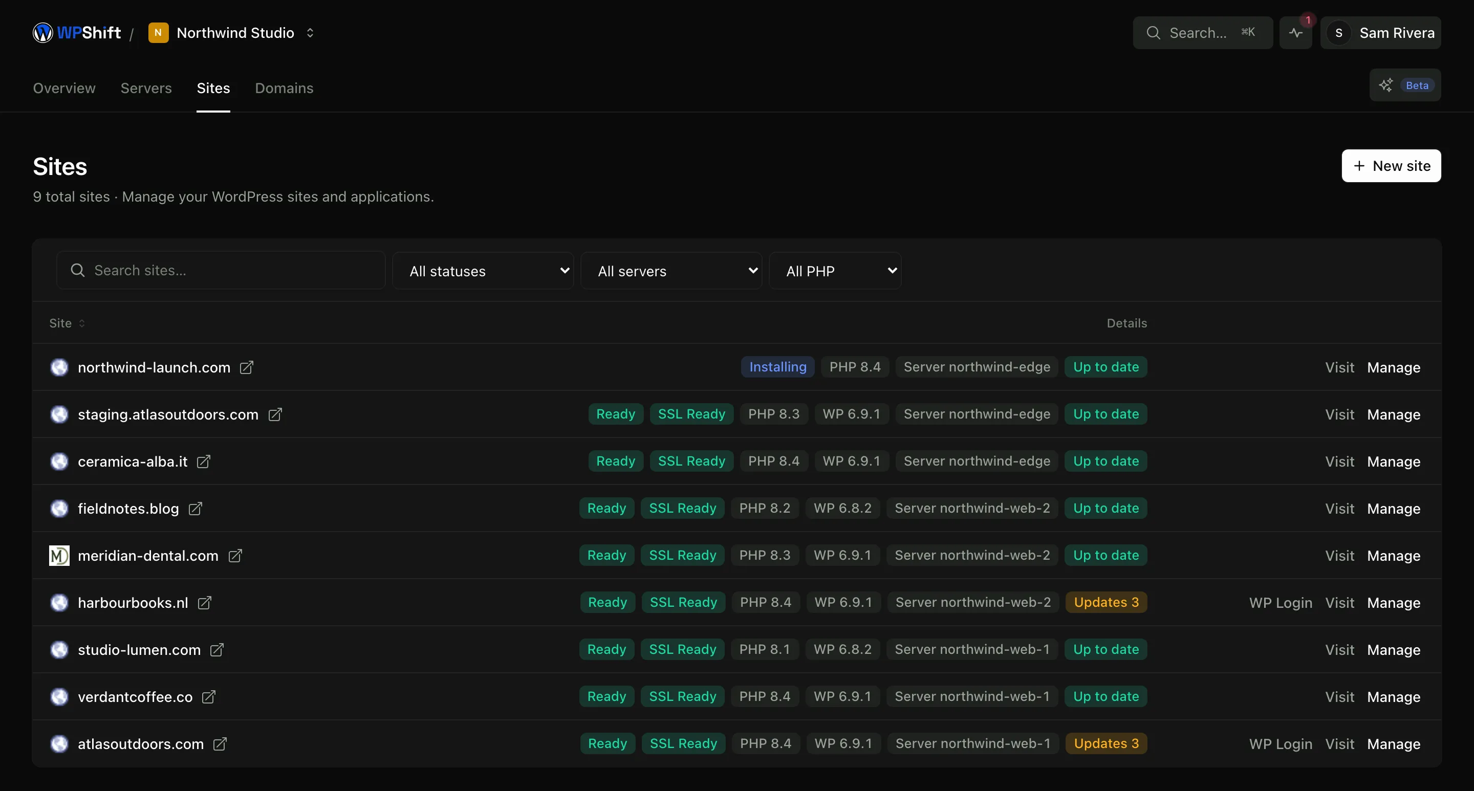Viewport: 1474px width, 791px height.
Task: Open staging.atlasoutdoors.com external link icon
Action: pyautogui.click(x=275, y=414)
